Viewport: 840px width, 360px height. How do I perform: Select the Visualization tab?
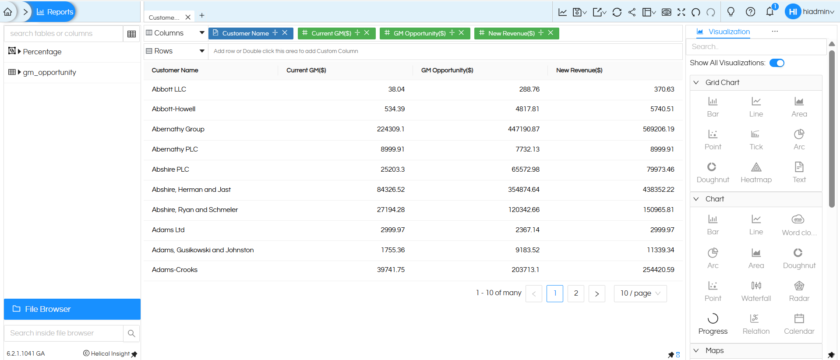pos(724,32)
